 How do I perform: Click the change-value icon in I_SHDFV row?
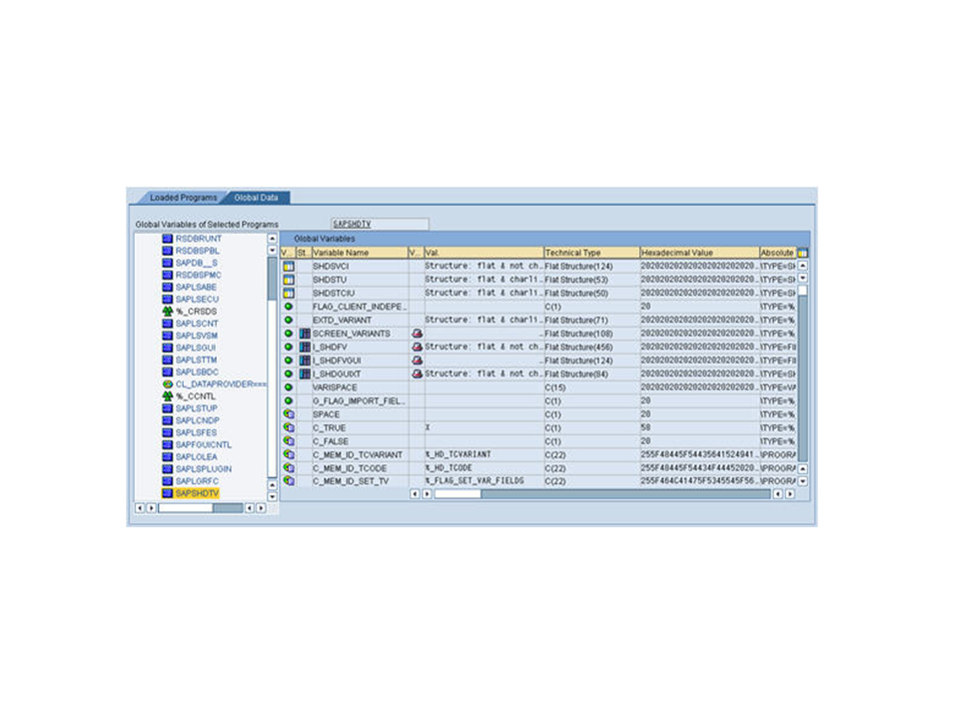[417, 347]
